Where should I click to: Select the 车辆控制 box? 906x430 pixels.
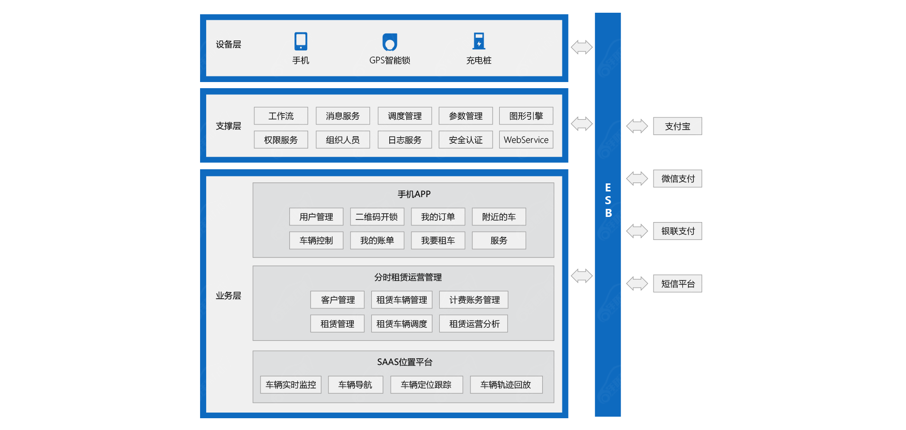click(x=316, y=240)
